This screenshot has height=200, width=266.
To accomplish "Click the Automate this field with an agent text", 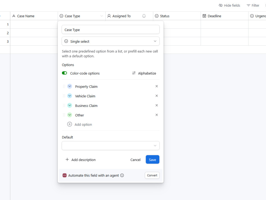I will click(x=93, y=175).
